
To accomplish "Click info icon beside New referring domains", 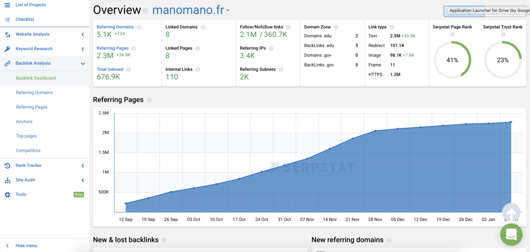I will 389,240.
